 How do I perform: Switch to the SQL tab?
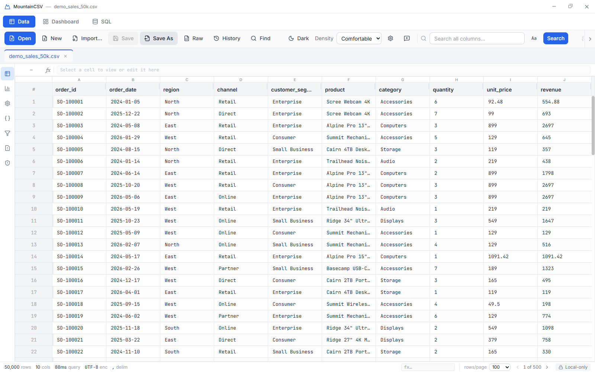coord(102,22)
